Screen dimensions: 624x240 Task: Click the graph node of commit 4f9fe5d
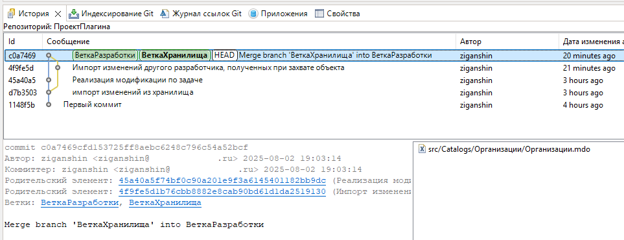[x=58, y=67]
